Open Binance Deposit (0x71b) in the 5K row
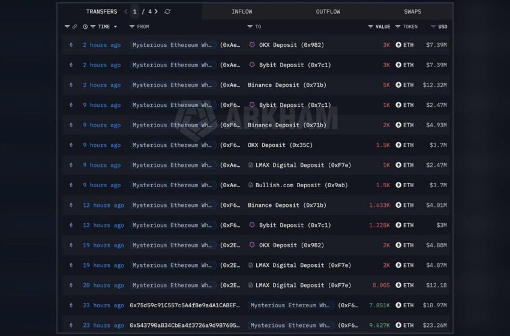This screenshot has height=336, width=510. (x=287, y=85)
